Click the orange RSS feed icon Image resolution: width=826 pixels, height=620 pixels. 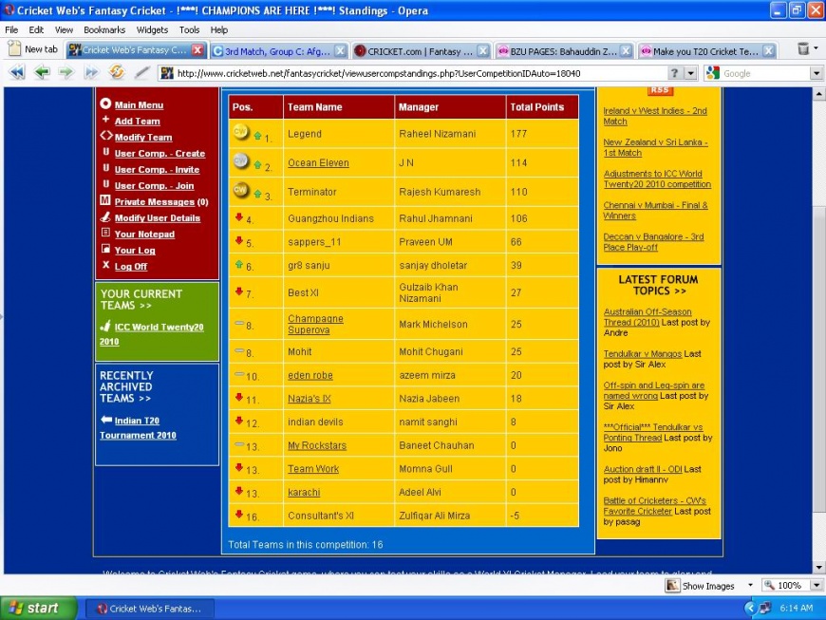659,90
